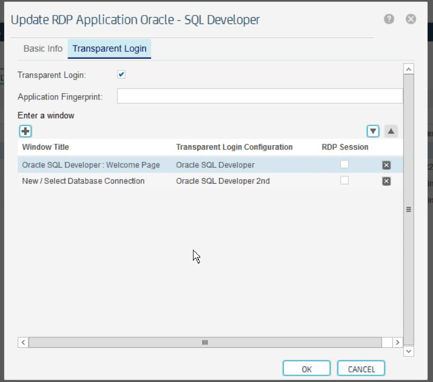Move selected window row up

coord(391,131)
